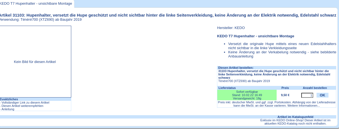Click the Sofort verfügbar status cell
The height and width of the screenshot is (129, 339).
click(247, 95)
